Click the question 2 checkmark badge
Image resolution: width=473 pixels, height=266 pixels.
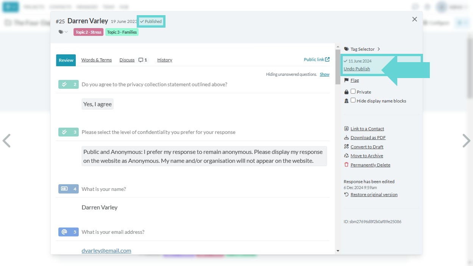click(x=69, y=84)
